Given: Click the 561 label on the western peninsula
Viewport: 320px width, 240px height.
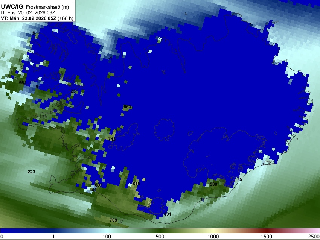Looking at the screenshot, I should pyautogui.click(x=23, y=83).
